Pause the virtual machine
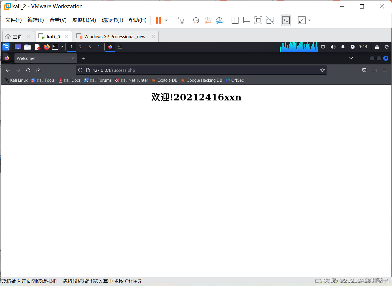This screenshot has height=286, width=392. [x=158, y=20]
